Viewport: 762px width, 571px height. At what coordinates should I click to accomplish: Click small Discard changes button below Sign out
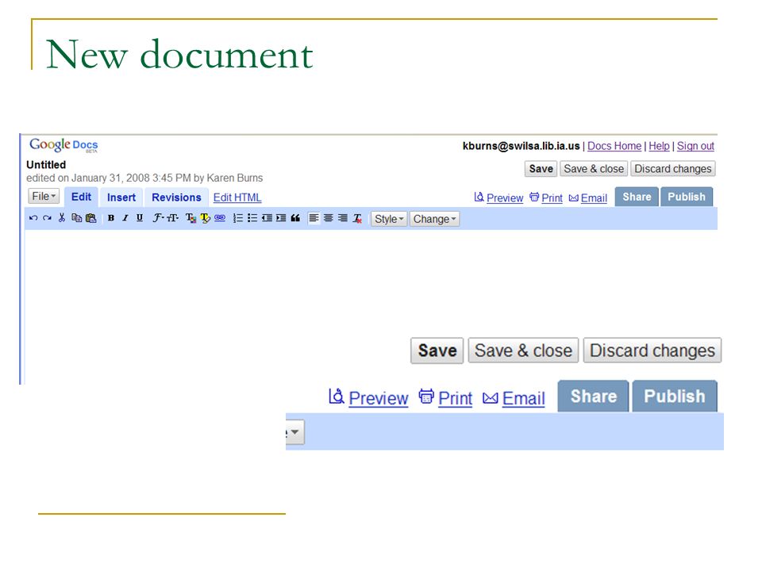point(673,168)
